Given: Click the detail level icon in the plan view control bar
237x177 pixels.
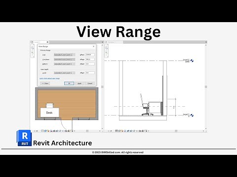Looking at the screenshot, I should [x=42, y=131].
